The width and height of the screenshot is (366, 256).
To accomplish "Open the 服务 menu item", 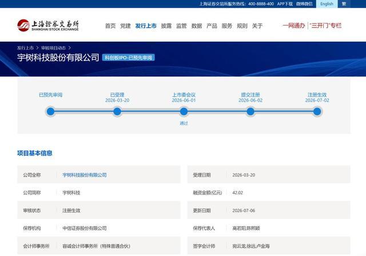I will 227,26.
